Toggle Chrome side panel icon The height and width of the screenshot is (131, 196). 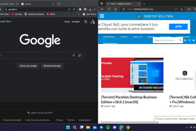tap(85, 9)
